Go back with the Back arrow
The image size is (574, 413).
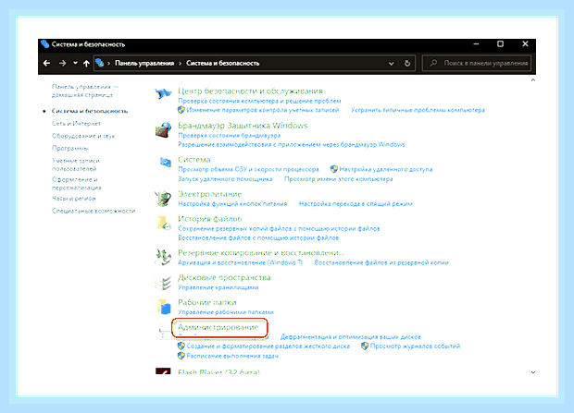click(x=46, y=63)
